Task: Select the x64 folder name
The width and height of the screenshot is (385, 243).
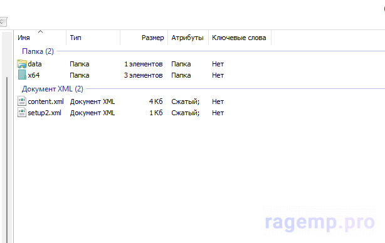Action: point(34,75)
